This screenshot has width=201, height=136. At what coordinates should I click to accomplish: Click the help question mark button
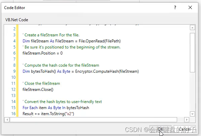click(x=175, y=7)
